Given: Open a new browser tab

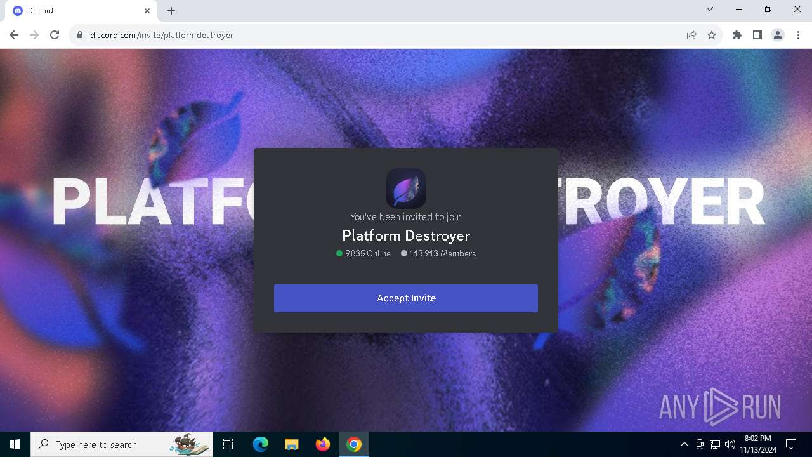Looking at the screenshot, I should click(x=171, y=11).
